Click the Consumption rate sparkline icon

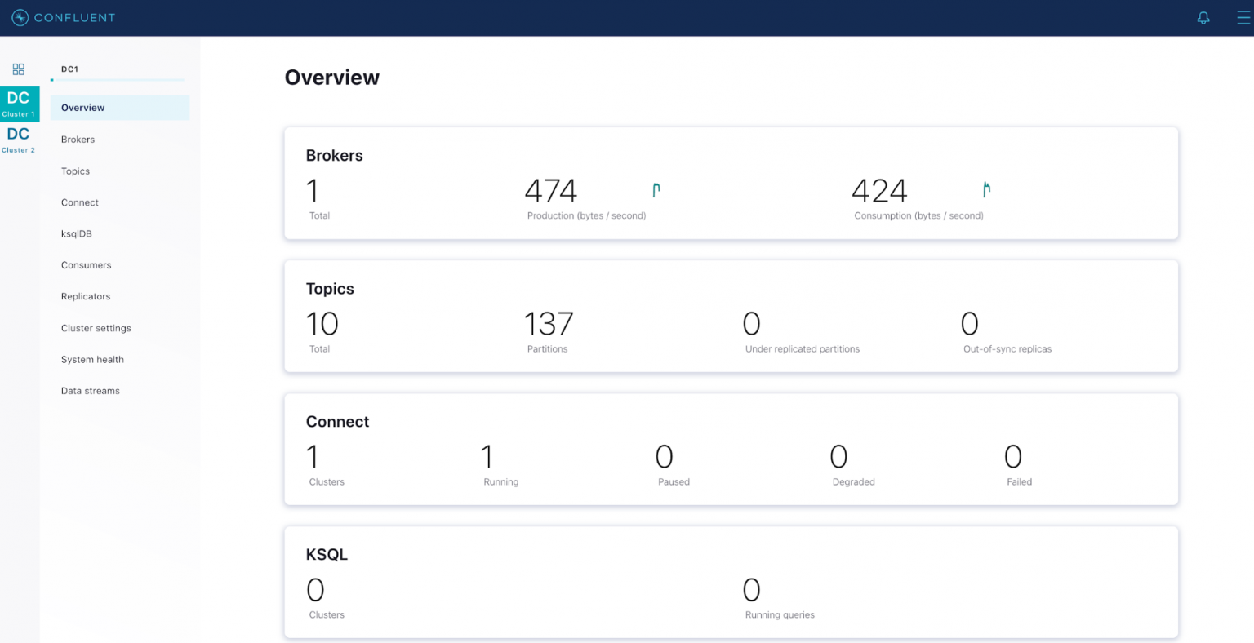[986, 188]
